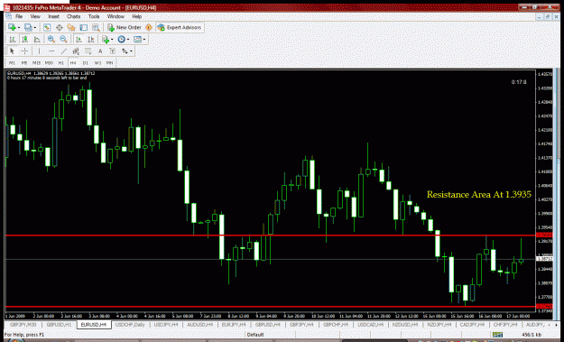Switch timeframe to W1
Screen dimensions: 564x342
click(x=97, y=62)
